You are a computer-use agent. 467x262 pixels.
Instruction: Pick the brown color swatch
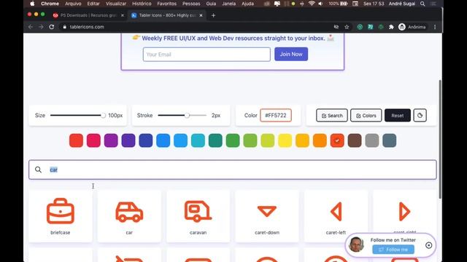pos(355,140)
